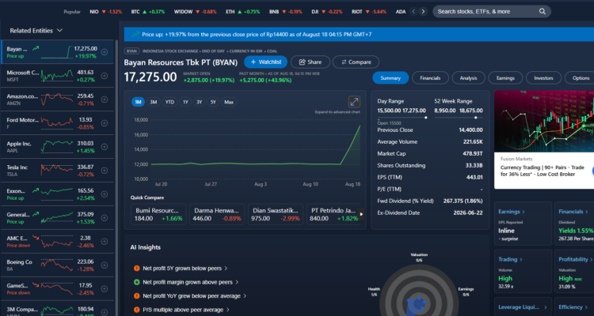Screen dimensions: 594x316
Task: Expand to advanced chart icon
Action: [x=354, y=102]
